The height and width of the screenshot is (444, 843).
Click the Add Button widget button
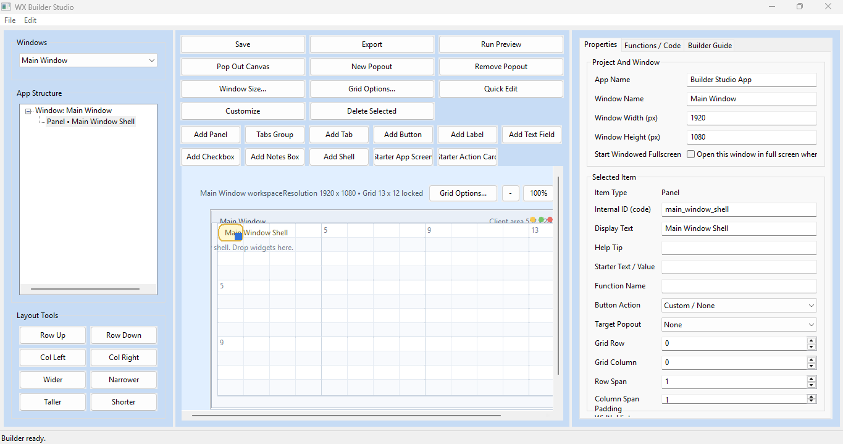[x=403, y=135]
